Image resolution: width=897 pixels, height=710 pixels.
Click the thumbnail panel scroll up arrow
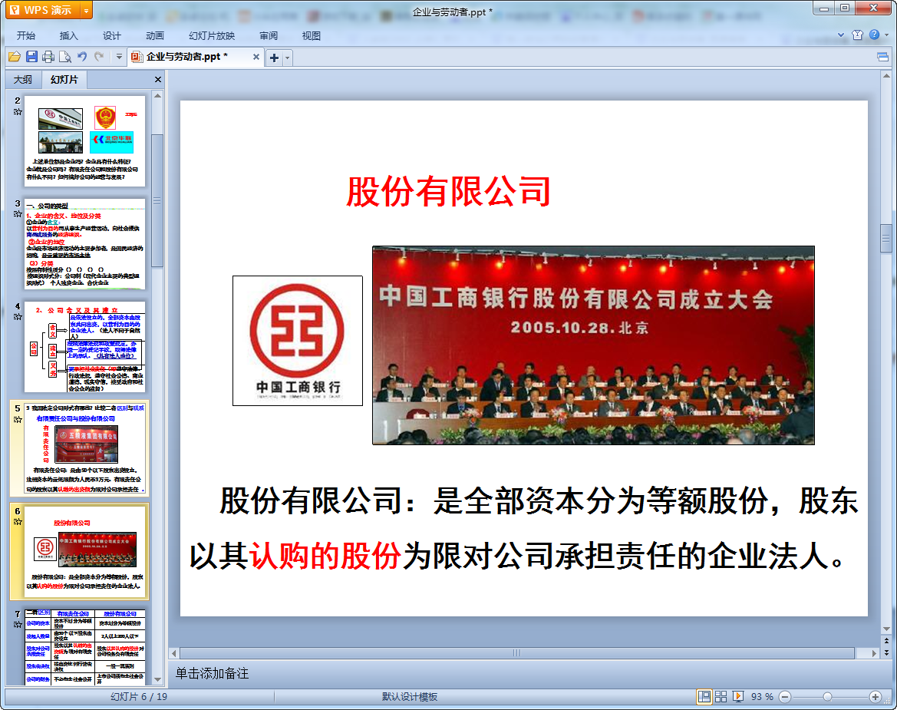[x=157, y=95]
